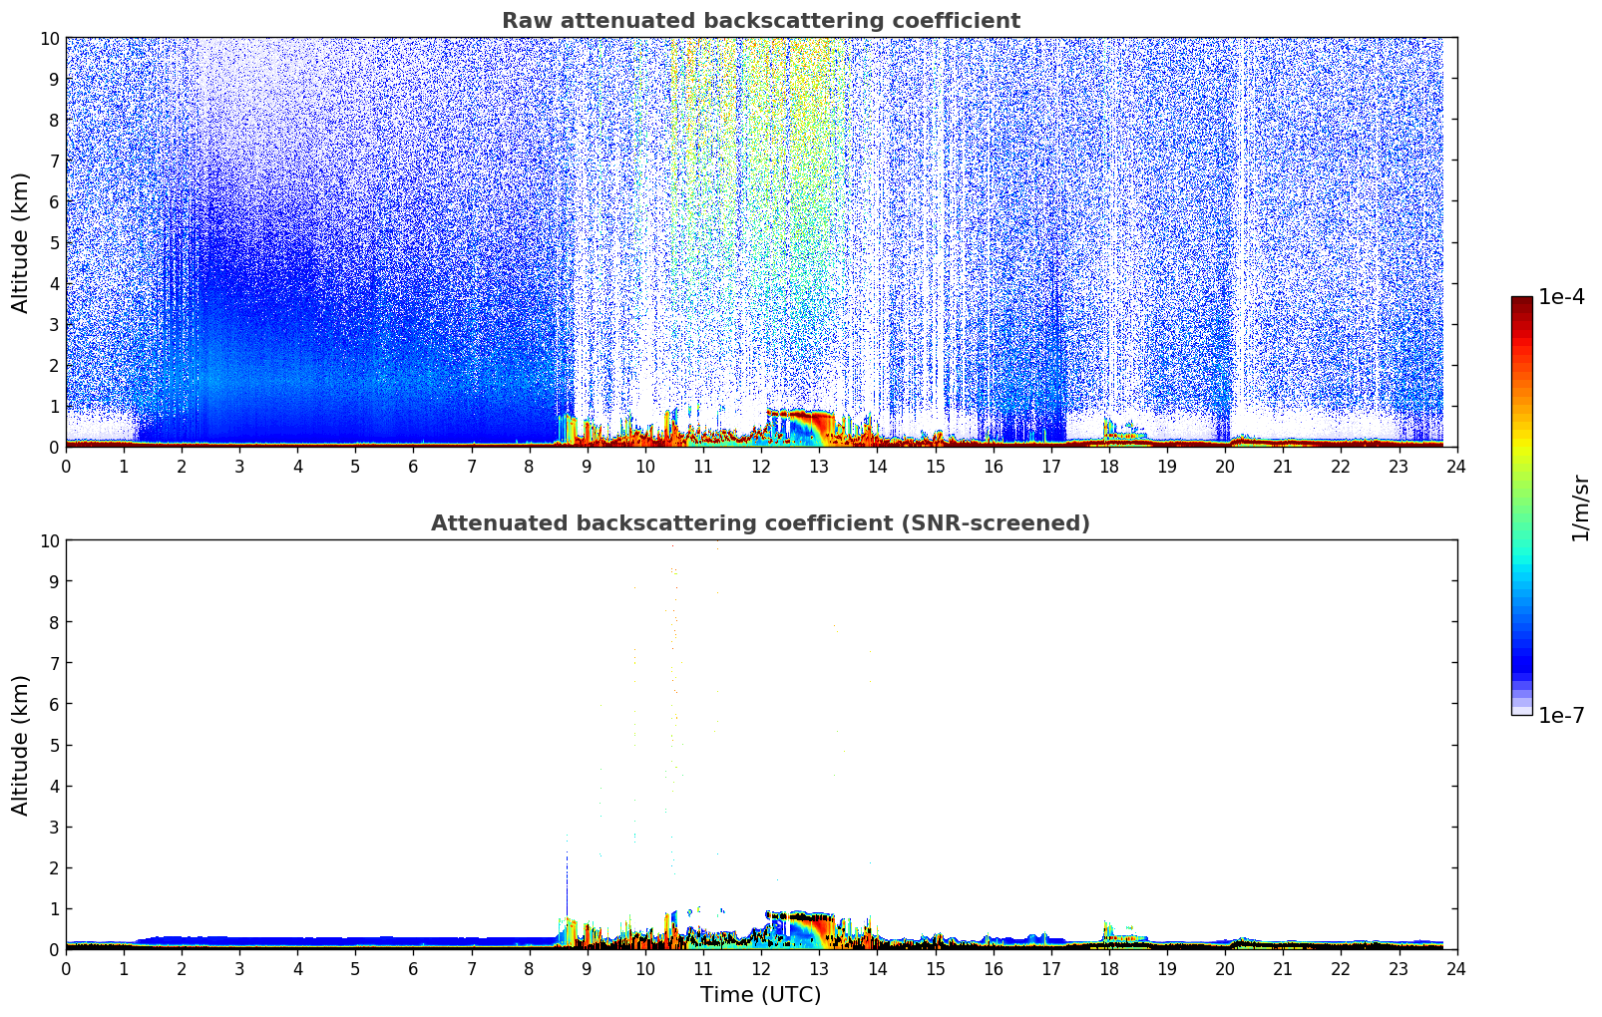The height and width of the screenshot is (1017, 1602).
Task: Click time tick '16' under the SNR-screened plot
Action: [x=994, y=969]
